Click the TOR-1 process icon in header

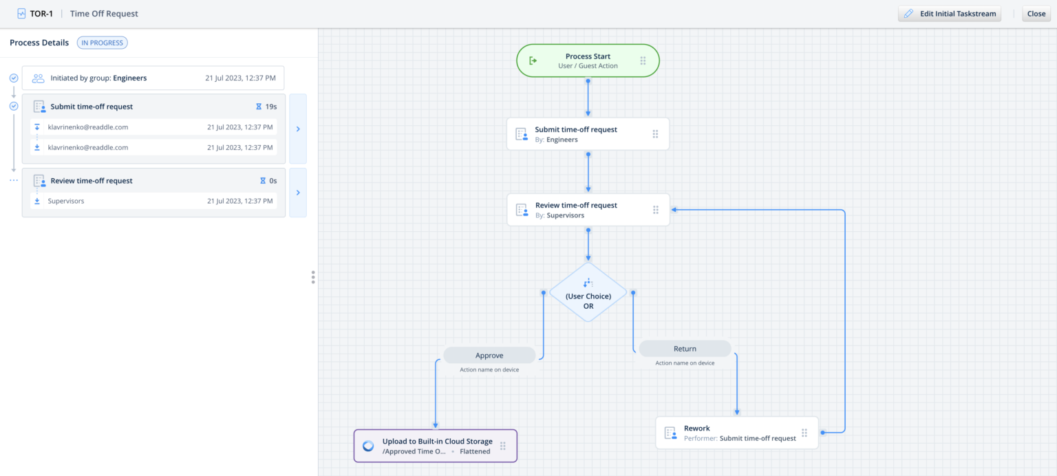pos(21,14)
